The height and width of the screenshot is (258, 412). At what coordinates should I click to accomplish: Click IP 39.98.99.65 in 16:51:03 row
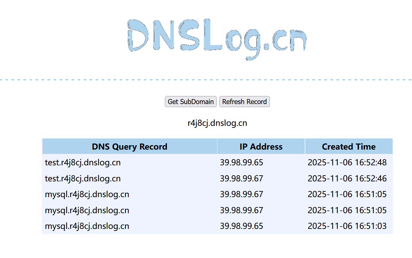tap(241, 226)
